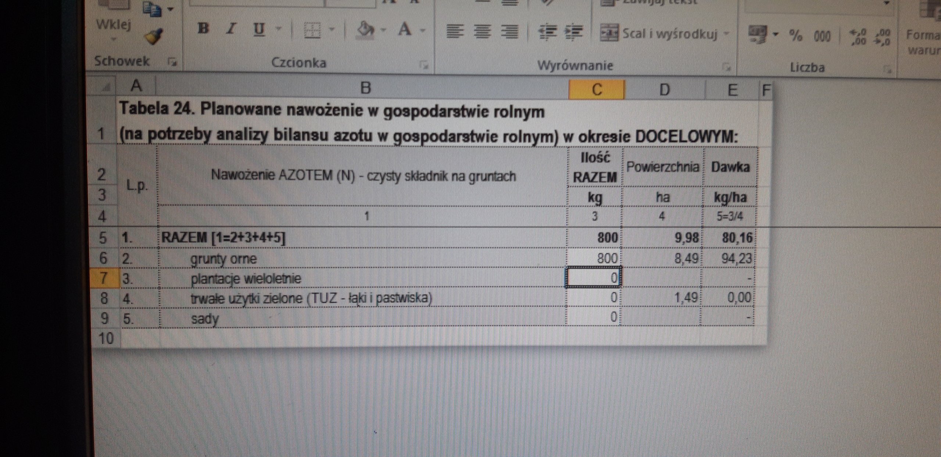
Task: Align text to the left
Action: [454, 32]
